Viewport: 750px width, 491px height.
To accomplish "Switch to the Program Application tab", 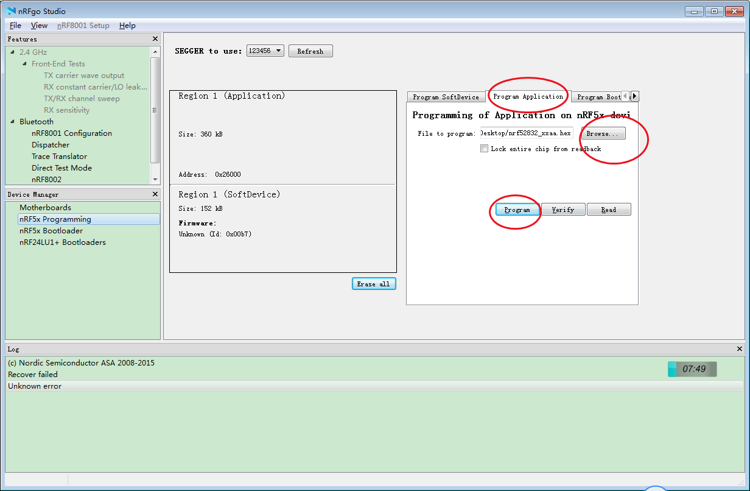I will point(528,96).
